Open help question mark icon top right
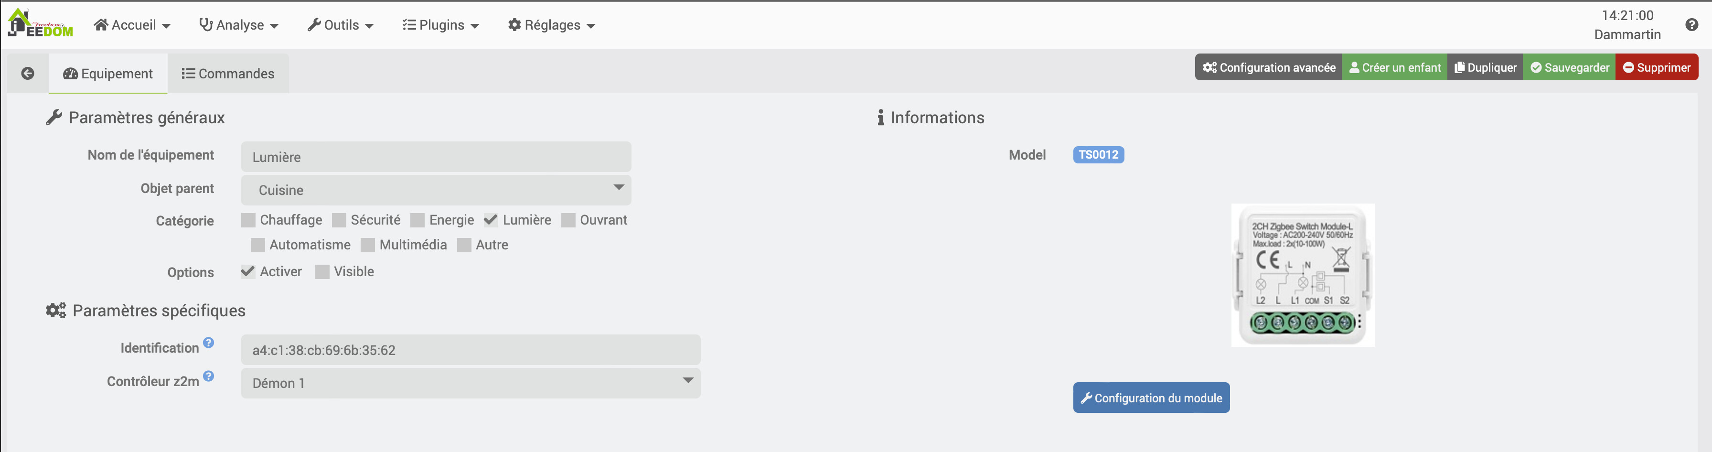 (1691, 25)
